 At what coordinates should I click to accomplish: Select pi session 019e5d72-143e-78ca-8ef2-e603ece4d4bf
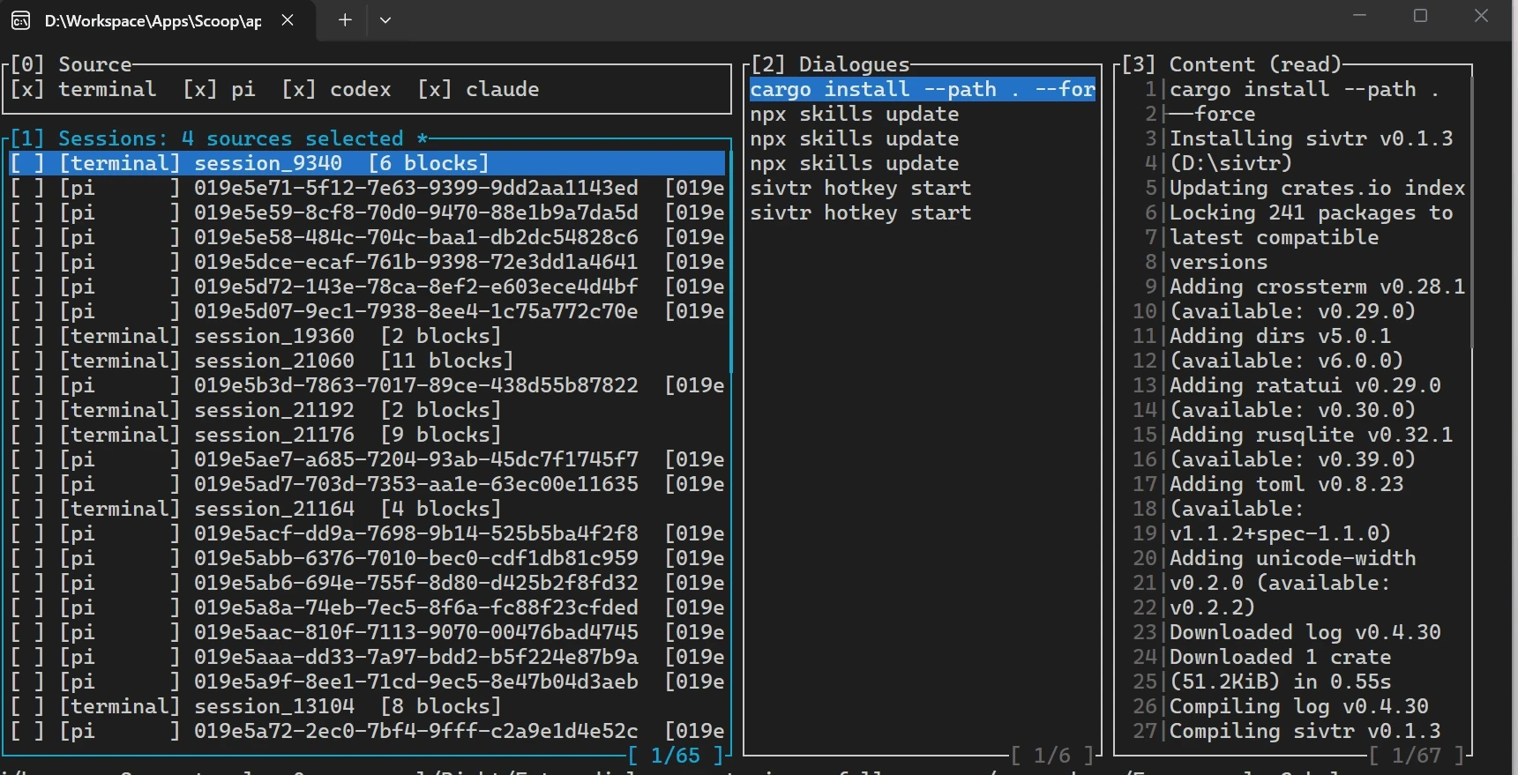(367, 287)
